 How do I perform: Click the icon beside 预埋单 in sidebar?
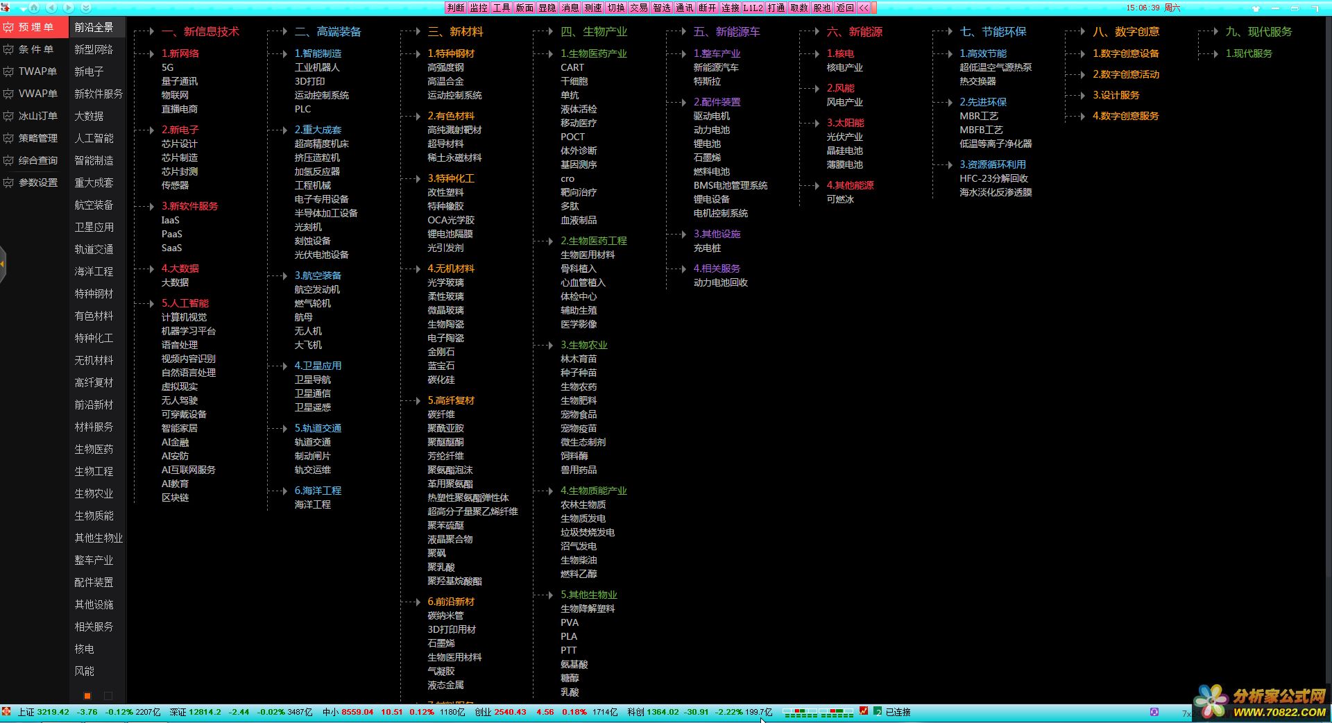[8, 27]
